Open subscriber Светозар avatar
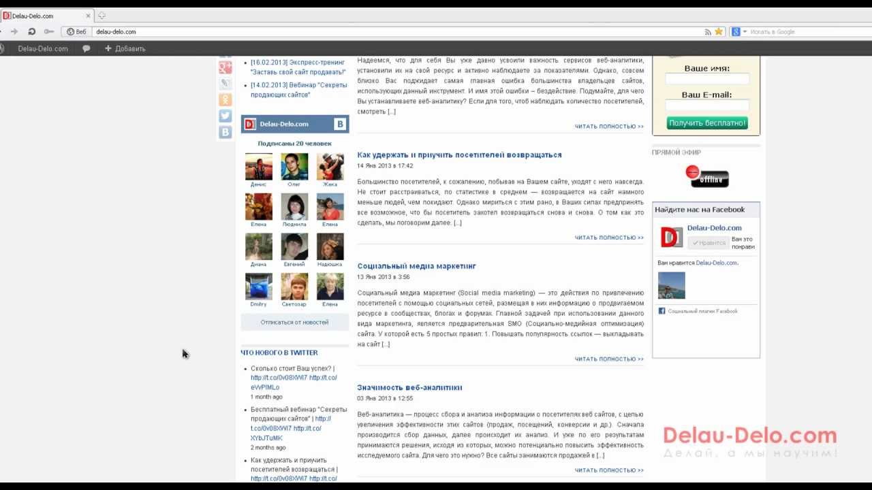872x490 pixels. click(294, 287)
